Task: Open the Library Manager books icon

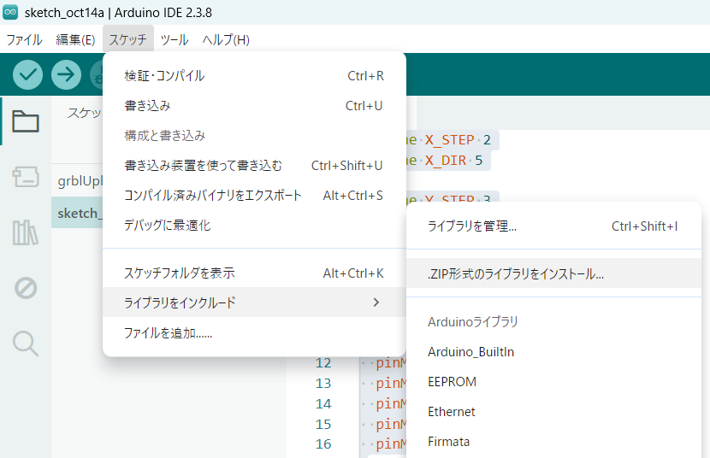Action: click(x=26, y=232)
